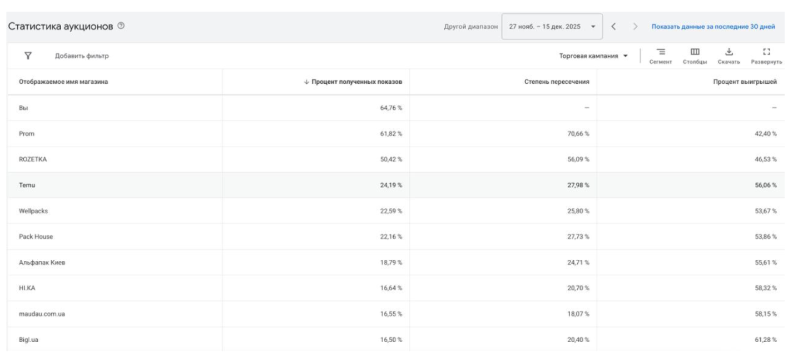
Task: Click the Скачать download icon
Action: (730, 56)
